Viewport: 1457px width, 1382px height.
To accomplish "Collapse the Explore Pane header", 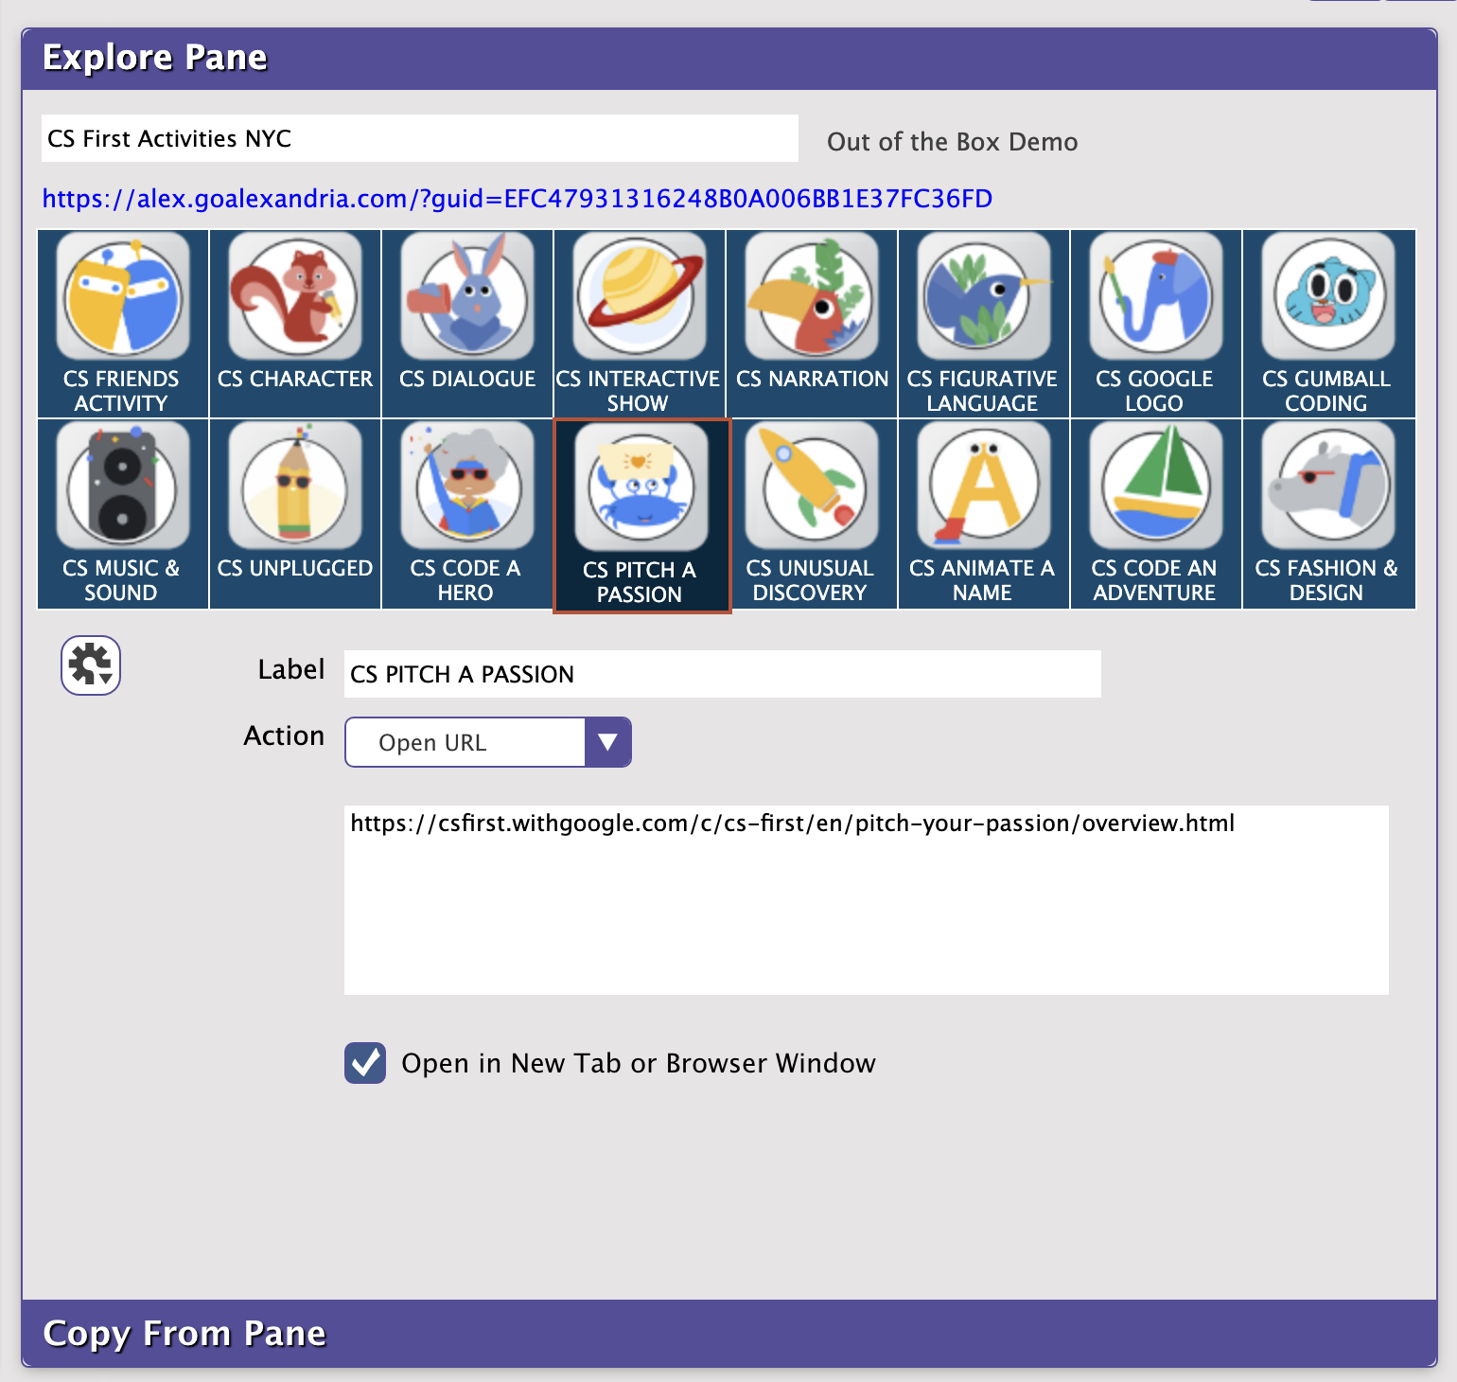I will [x=729, y=59].
